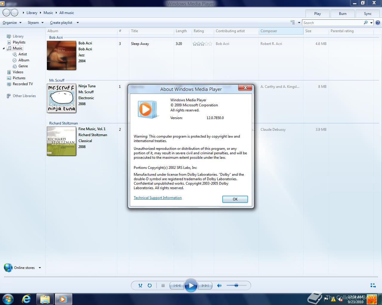The image size is (382, 305).
Task: Click Create playlist button
Action: click(x=61, y=23)
